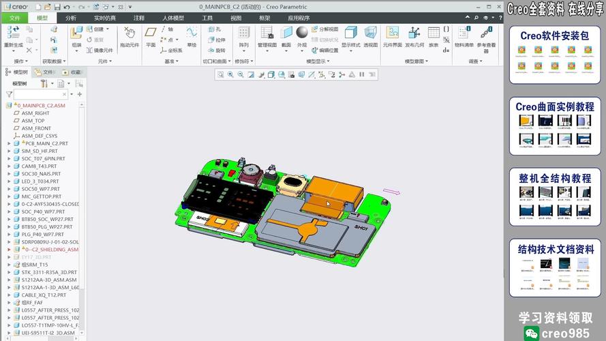Open the Help question mark icon
The height and width of the screenshot is (341, 606).
click(500, 18)
